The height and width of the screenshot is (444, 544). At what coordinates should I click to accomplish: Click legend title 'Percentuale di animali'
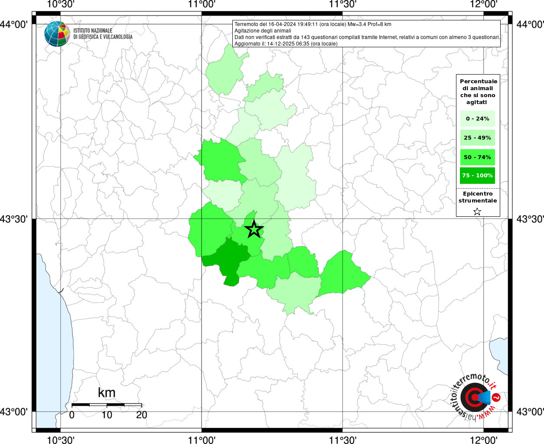[478, 91]
